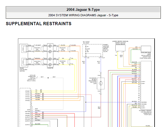The height and width of the screenshot is (127, 163).
Task: Click the passenger air bag indicator lamp symbol
Action: click(x=101, y=83)
